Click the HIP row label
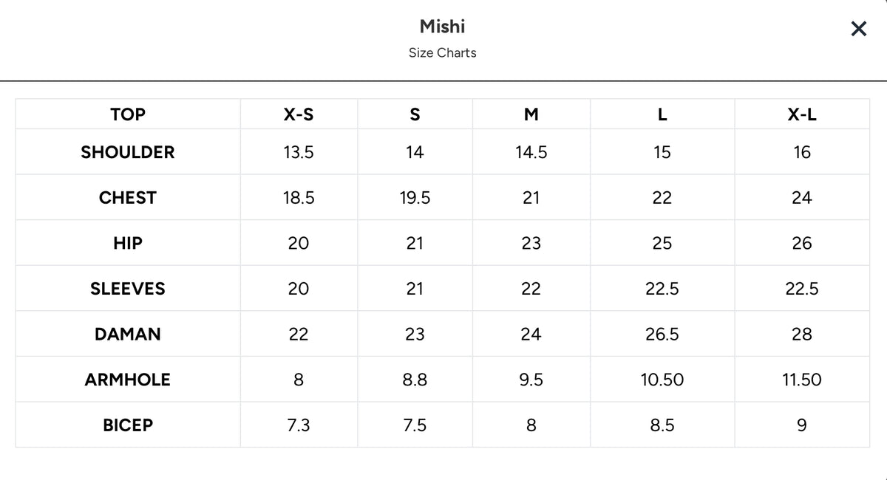This screenshot has height=480, width=887. 128,243
